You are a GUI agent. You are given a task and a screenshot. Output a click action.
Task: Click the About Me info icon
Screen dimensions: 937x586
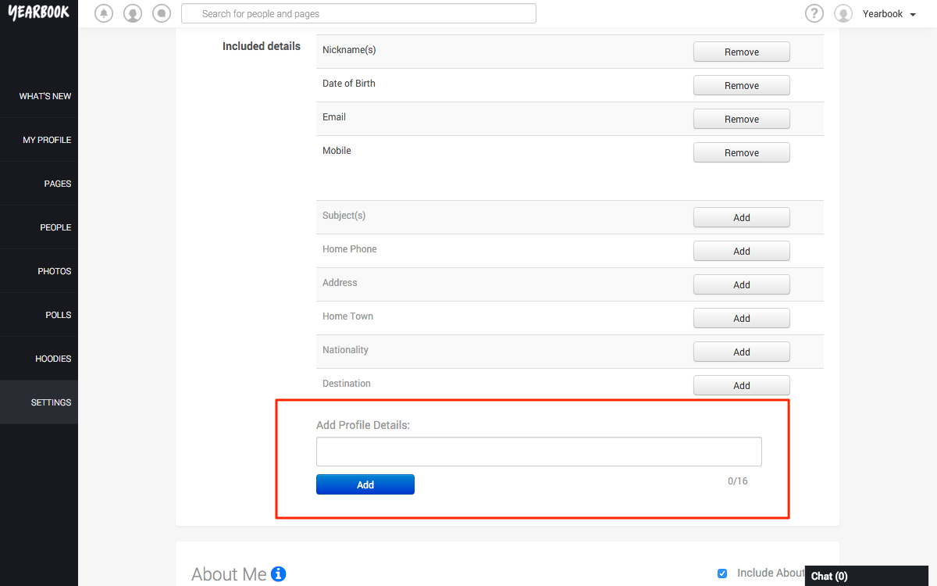279,574
